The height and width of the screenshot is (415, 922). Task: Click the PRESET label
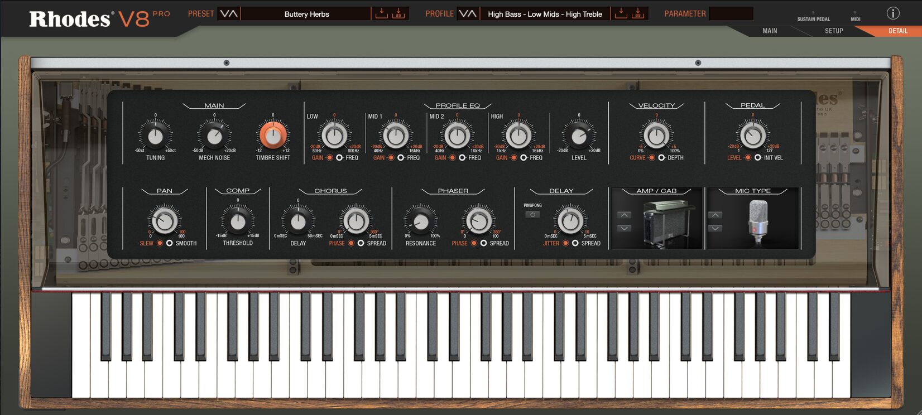tap(201, 13)
